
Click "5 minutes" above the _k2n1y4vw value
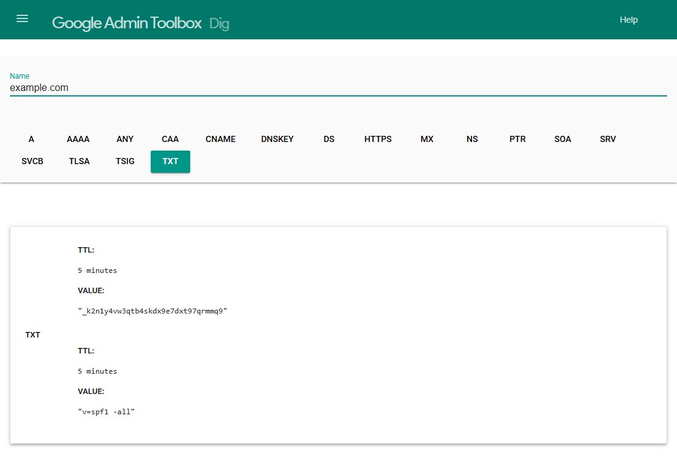click(97, 270)
